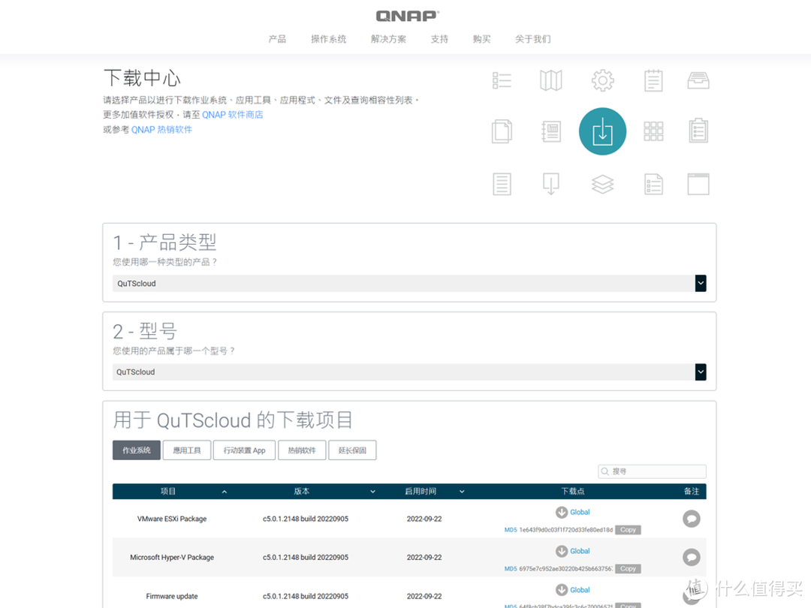Click the Global download icon for VMware ESXi

(x=562, y=513)
